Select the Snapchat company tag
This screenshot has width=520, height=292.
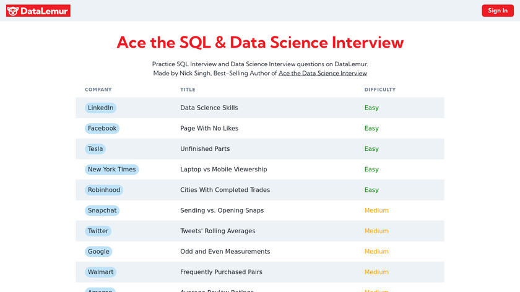[102, 210]
